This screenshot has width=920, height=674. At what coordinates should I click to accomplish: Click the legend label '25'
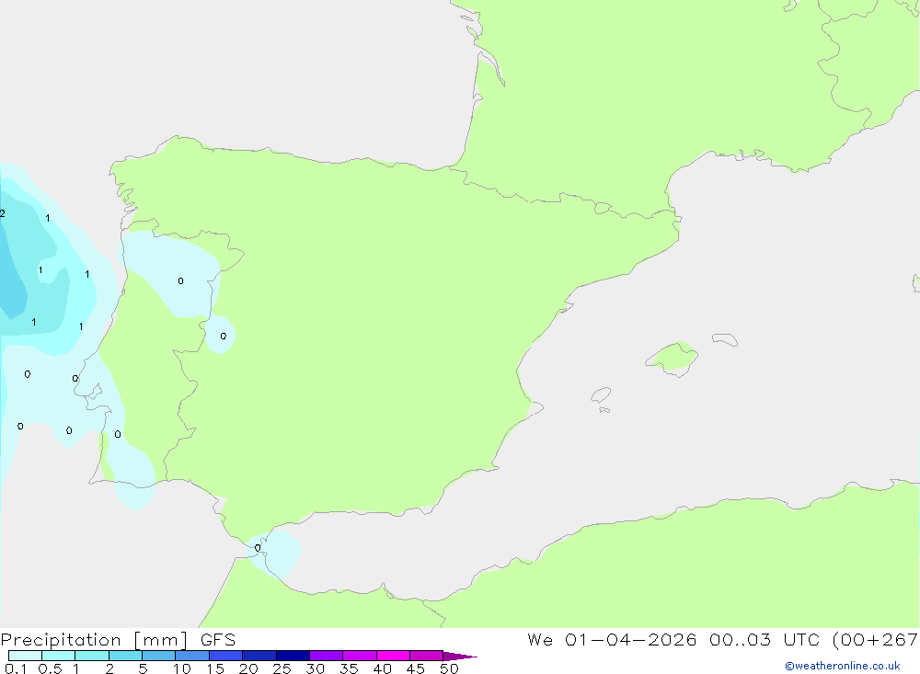(282, 668)
